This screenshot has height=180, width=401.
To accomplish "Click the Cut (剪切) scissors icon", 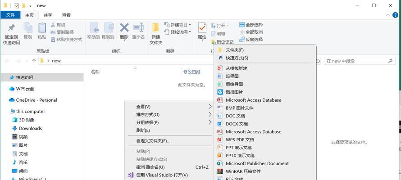I will point(53,25).
